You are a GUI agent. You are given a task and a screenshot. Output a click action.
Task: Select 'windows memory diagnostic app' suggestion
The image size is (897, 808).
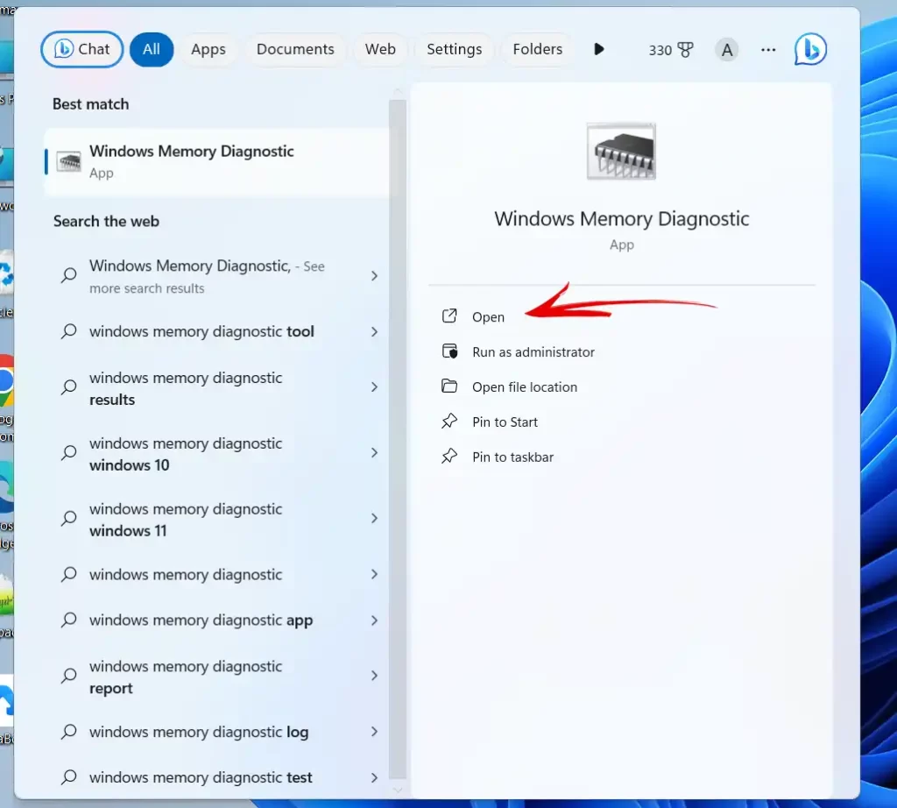pyautogui.click(x=217, y=620)
